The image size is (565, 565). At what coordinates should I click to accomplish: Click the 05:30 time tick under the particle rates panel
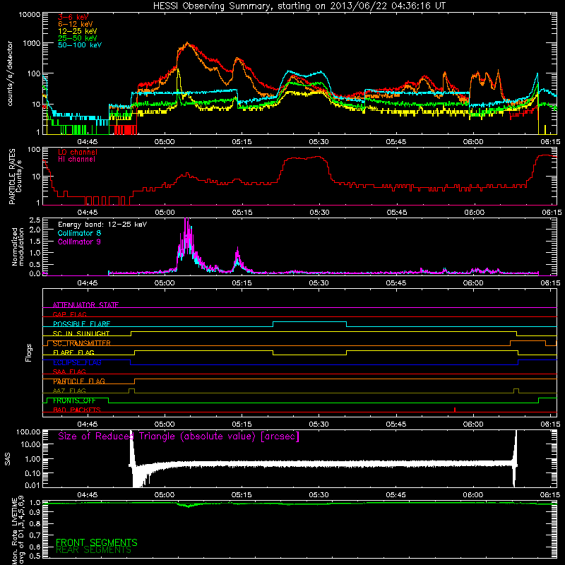319,213
